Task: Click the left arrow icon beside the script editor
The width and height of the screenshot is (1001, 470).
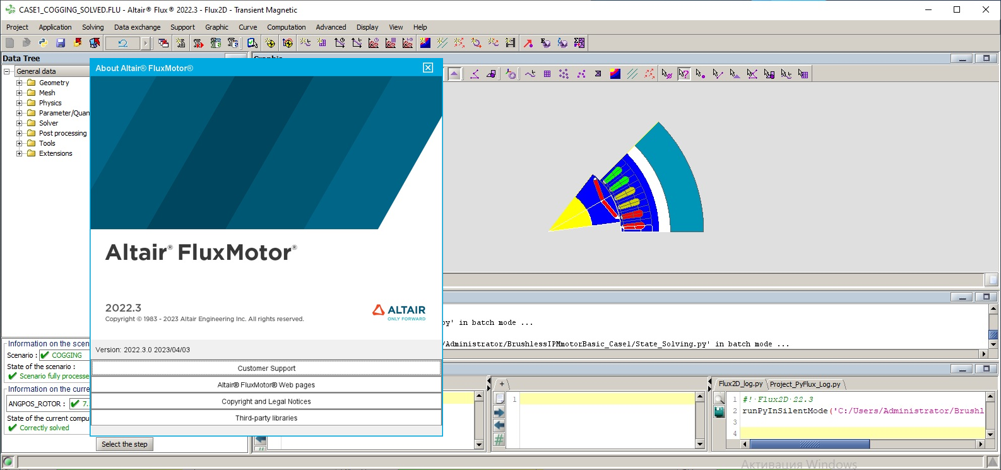Action: click(x=499, y=426)
